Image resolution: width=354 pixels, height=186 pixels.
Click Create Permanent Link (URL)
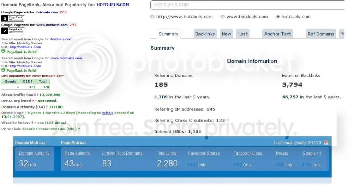tap(50, 129)
